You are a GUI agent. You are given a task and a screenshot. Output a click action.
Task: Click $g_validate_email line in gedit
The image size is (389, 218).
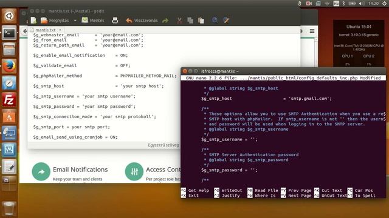[81, 65]
